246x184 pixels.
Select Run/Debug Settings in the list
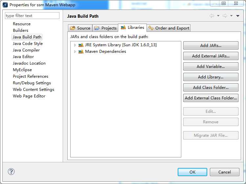pyautogui.click(x=32, y=83)
